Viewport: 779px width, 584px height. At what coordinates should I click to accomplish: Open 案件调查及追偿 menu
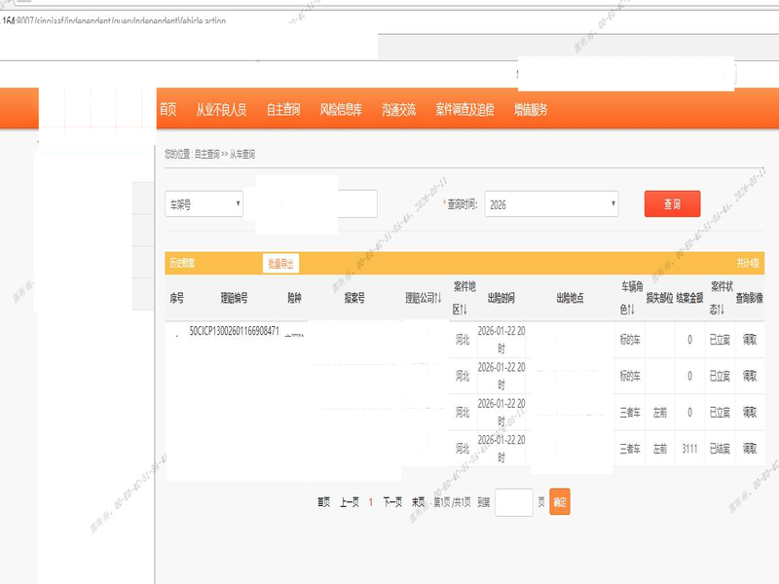[x=464, y=109]
